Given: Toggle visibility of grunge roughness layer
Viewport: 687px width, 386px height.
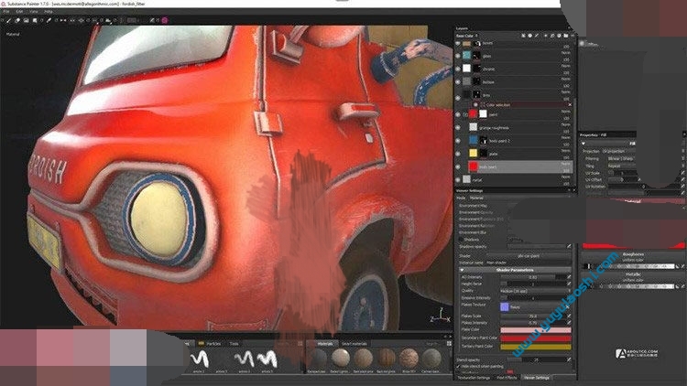Looking at the screenshot, I should (458, 127).
